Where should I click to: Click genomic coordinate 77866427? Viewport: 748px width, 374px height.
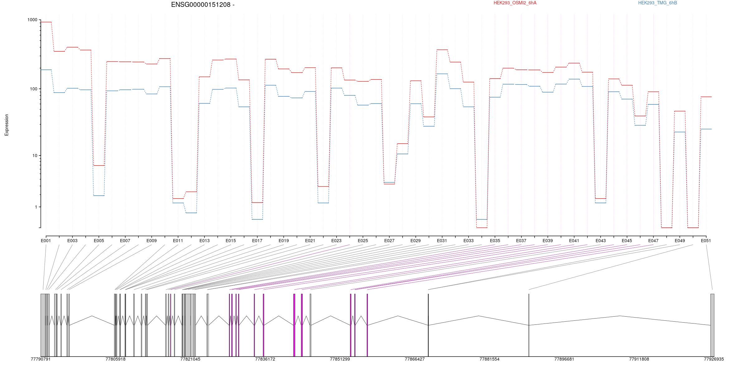coord(415,359)
